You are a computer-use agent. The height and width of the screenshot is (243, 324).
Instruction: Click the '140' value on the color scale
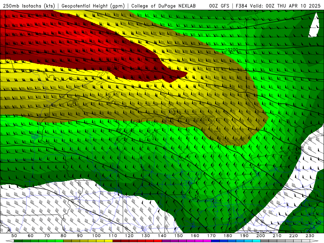click(162, 236)
